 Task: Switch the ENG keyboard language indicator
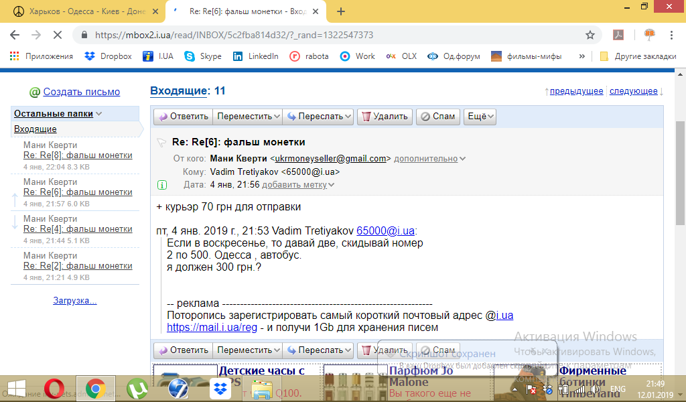coord(618,389)
